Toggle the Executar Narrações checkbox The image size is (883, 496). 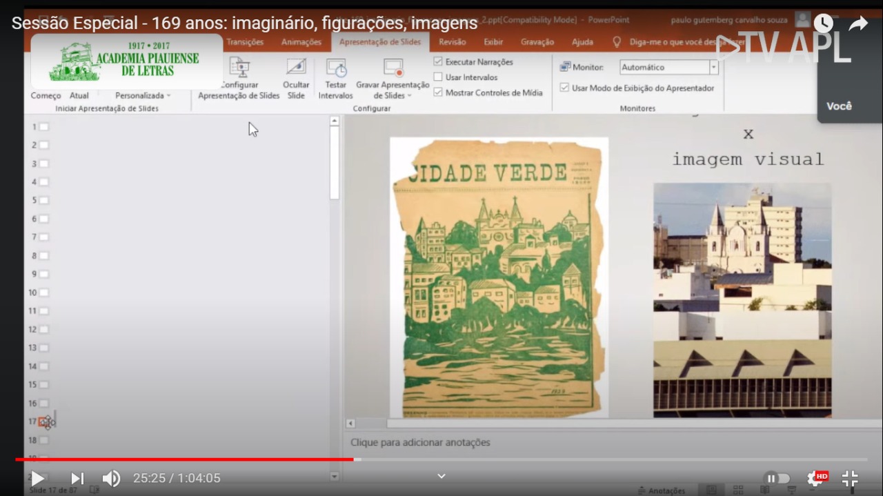pyautogui.click(x=438, y=61)
